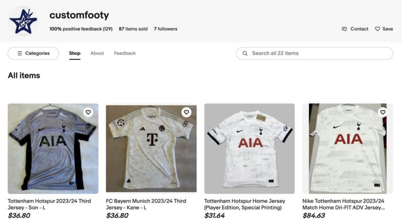402x222 pixels.
Task: Open the Tottenham Home Jersey Player Edition image
Action: tap(249, 149)
